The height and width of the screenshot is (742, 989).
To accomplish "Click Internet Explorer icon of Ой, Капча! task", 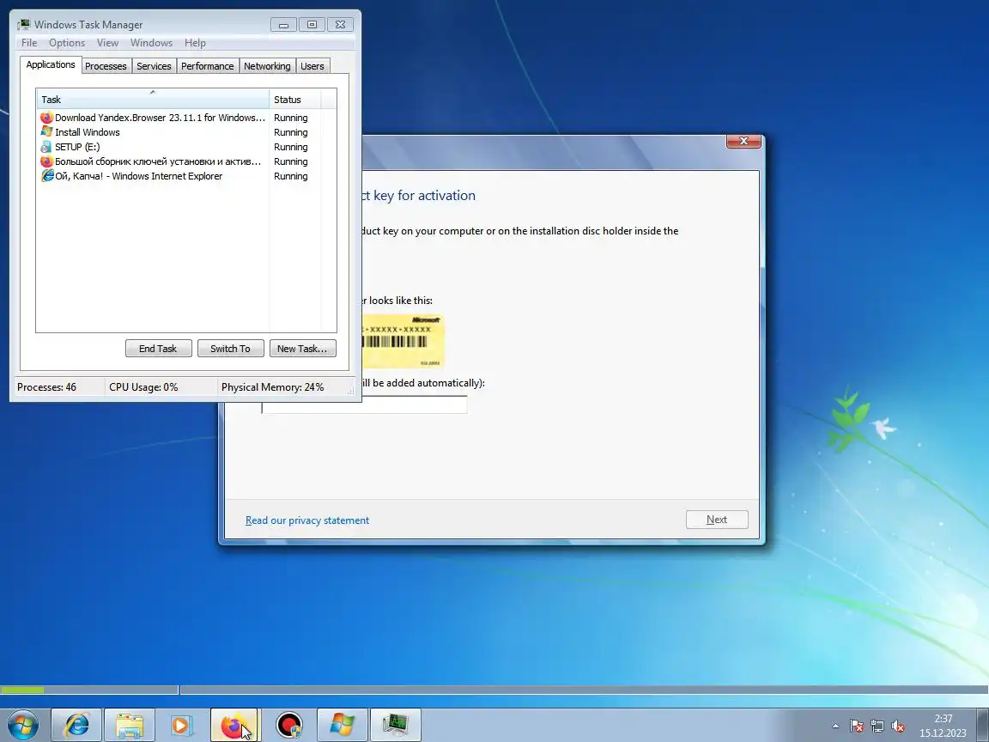I will (x=46, y=176).
